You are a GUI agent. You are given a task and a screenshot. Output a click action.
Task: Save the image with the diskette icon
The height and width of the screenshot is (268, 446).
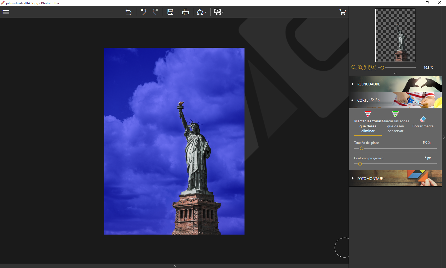click(170, 12)
